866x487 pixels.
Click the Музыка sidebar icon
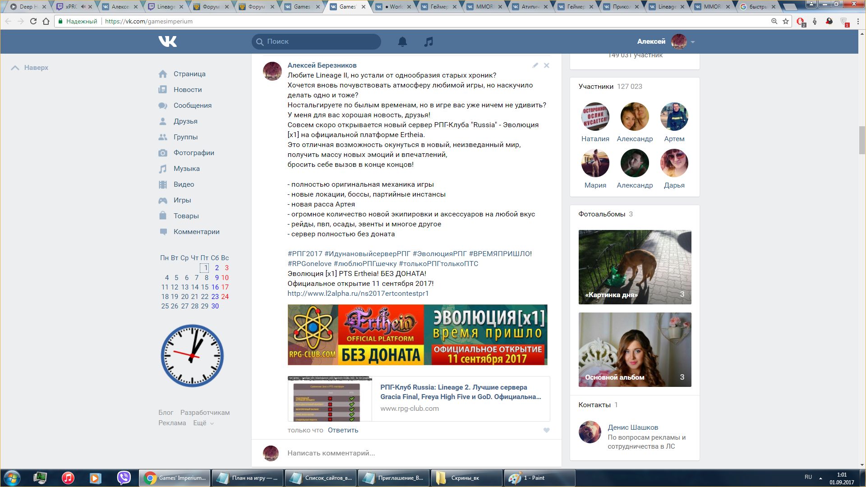coord(163,169)
